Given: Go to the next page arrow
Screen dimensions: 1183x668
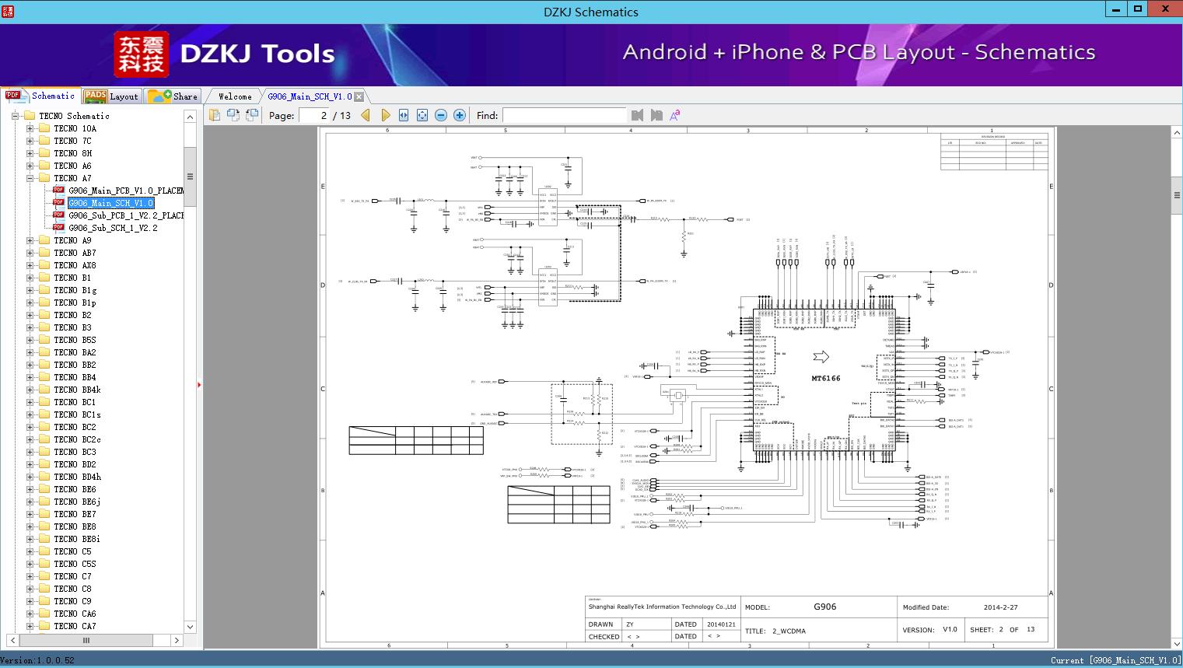Looking at the screenshot, I should point(385,115).
